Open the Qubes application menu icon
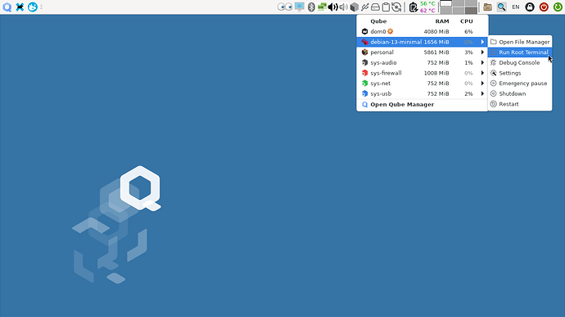Screen dimensions: 565x317 pyautogui.click(x=7, y=7)
